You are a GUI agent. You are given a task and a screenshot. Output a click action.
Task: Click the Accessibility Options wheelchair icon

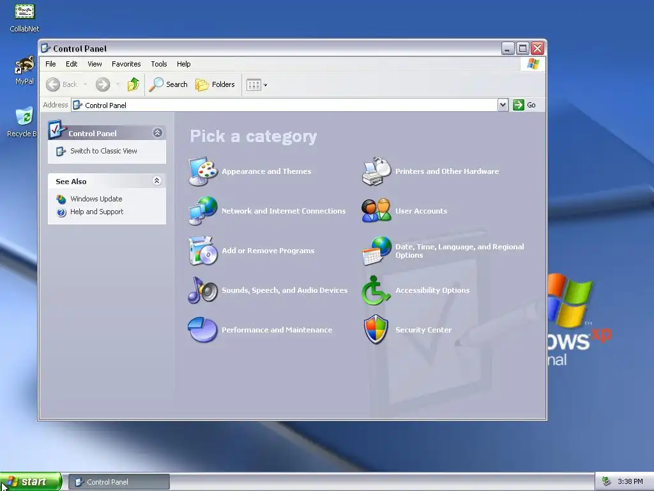click(376, 290)
